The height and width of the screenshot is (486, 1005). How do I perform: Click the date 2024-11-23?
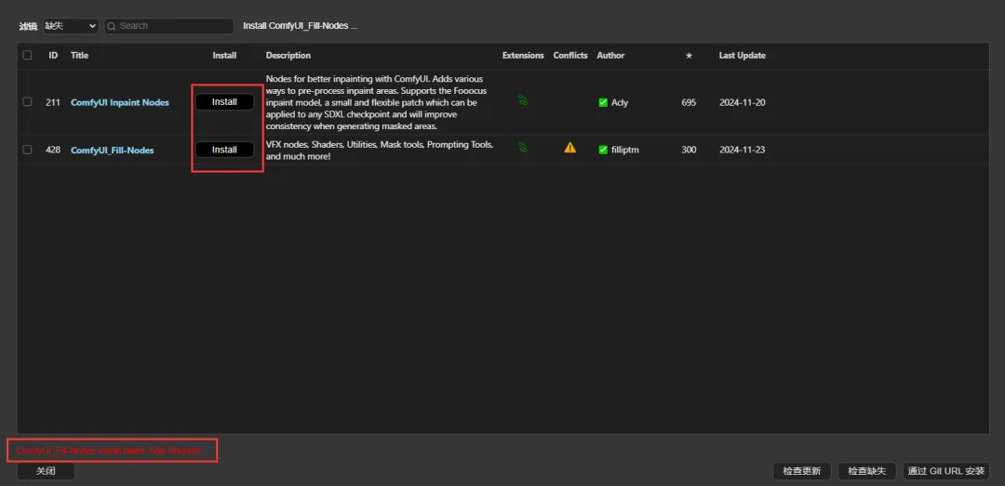743,150
